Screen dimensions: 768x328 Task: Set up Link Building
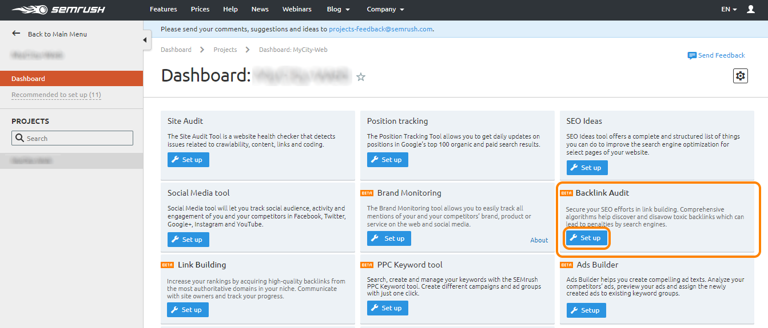click(188, 310)
